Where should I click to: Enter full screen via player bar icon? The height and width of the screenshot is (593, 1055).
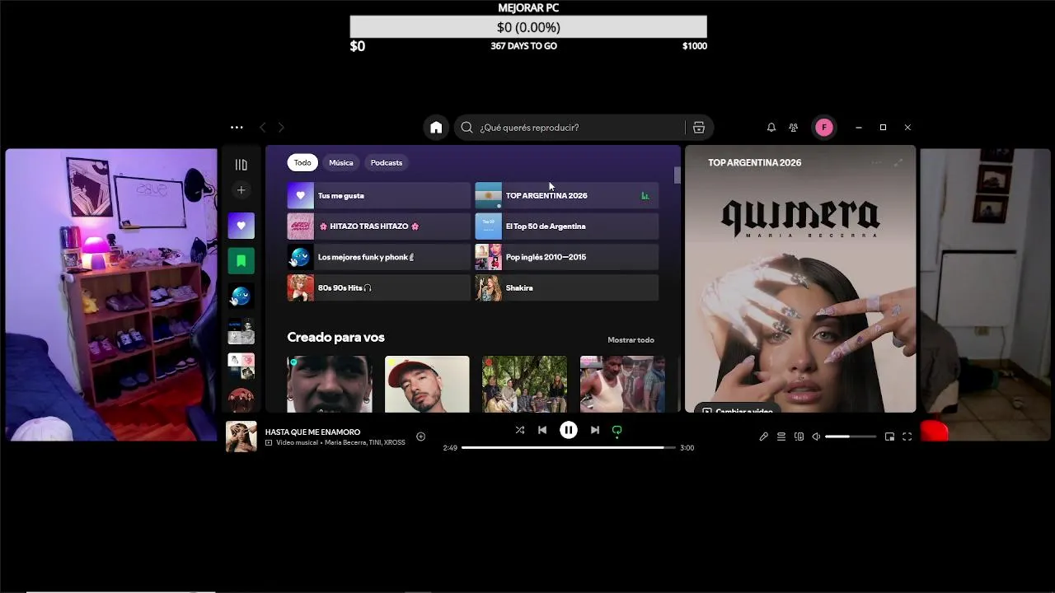tap(907, 437)
